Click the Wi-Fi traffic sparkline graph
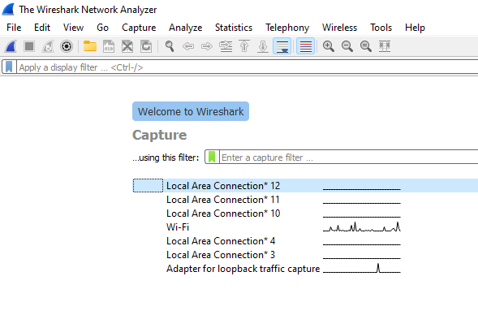This screenshot has height=315, width=478. (362, 227)
